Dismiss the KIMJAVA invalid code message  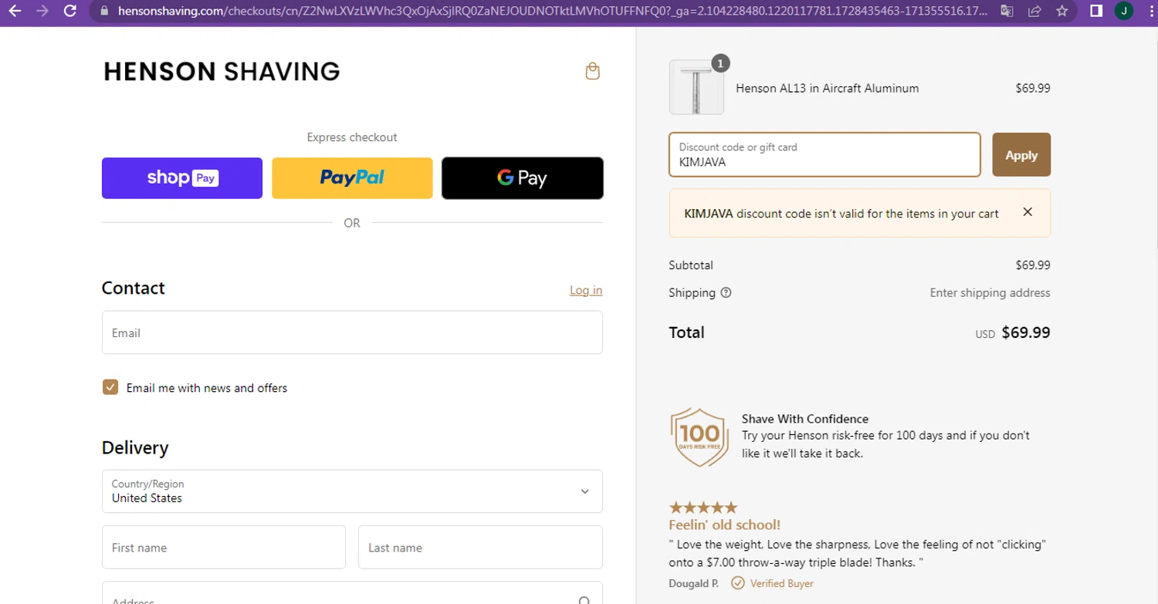[x=1028, y=212]
